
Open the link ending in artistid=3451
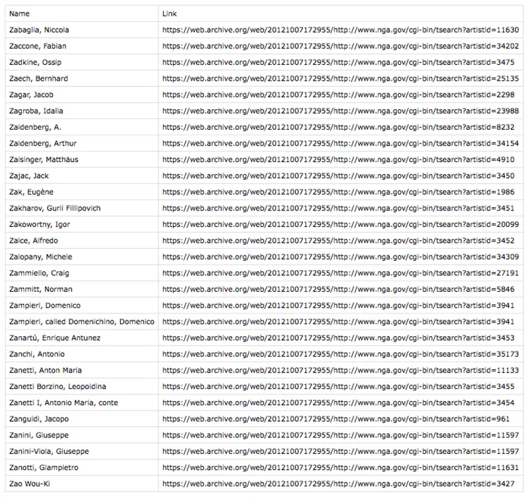339,208
